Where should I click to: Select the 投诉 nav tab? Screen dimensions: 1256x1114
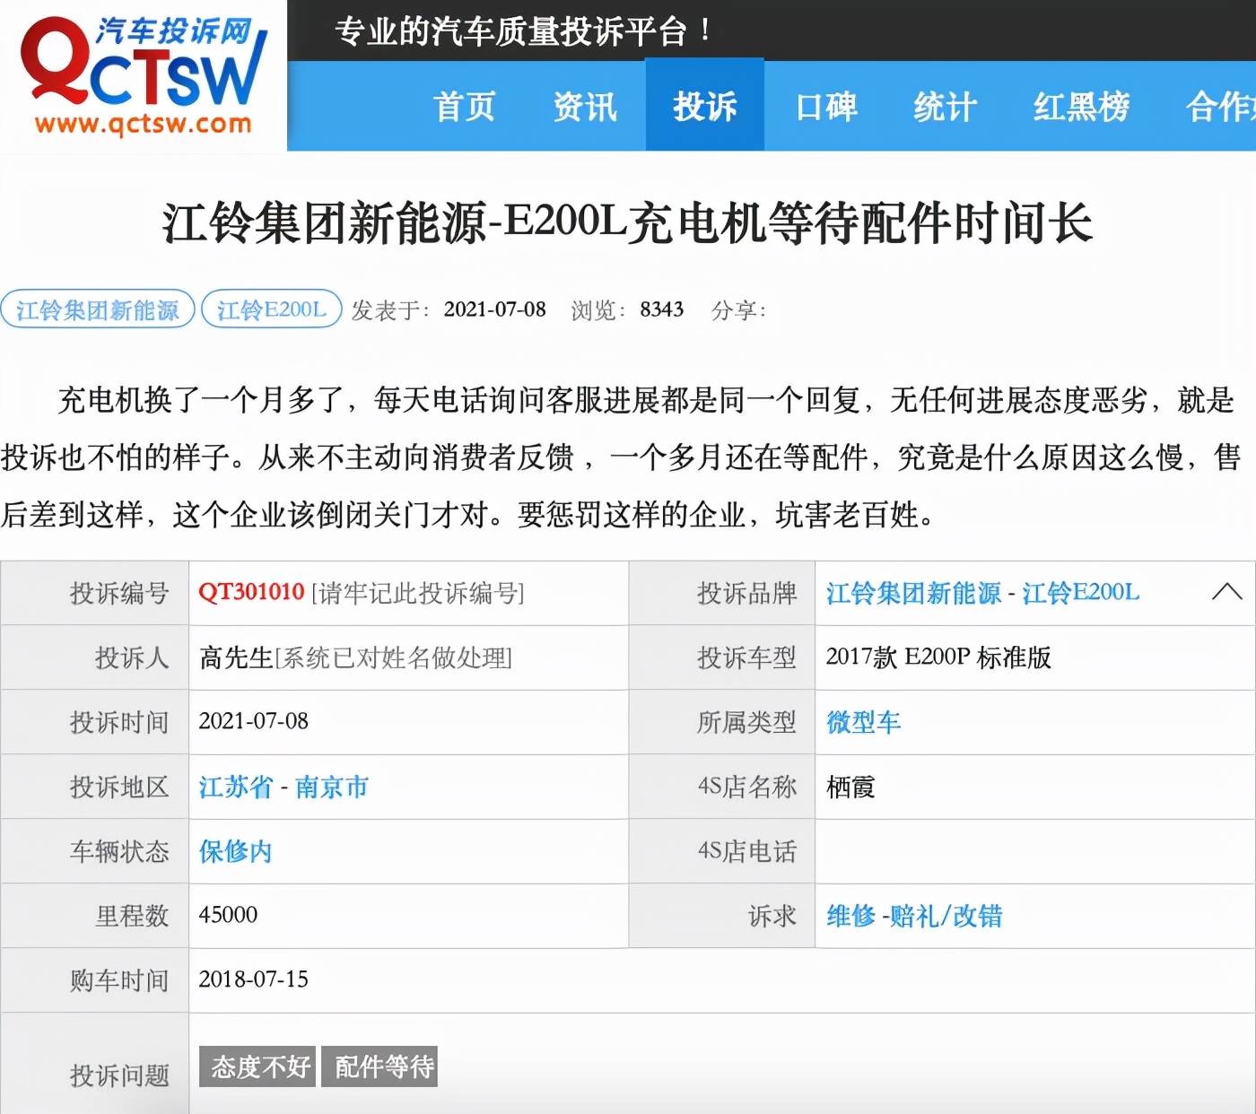[x=705, y=106]
